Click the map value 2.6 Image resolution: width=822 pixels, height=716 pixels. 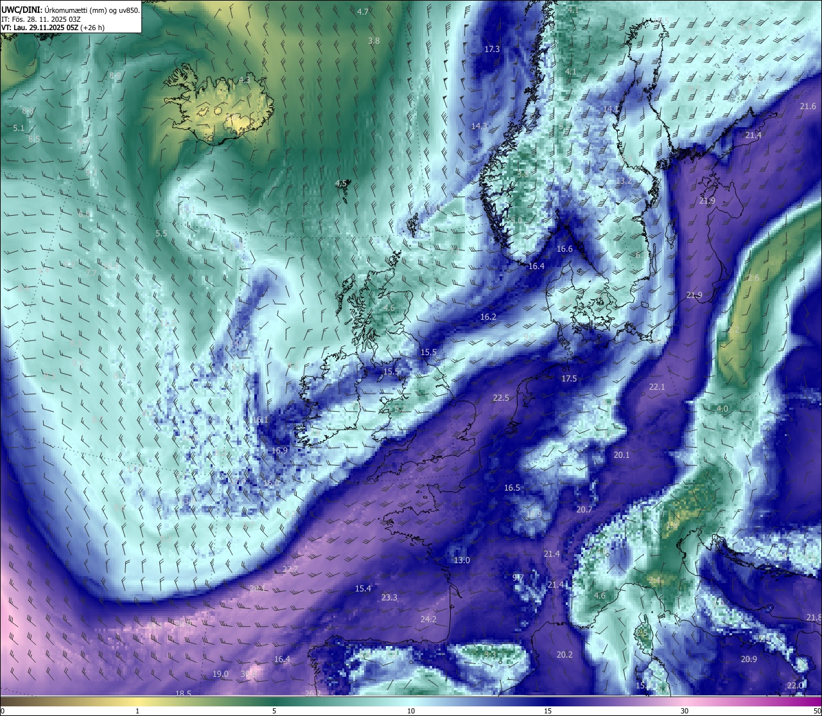click(x=753, y=277)
